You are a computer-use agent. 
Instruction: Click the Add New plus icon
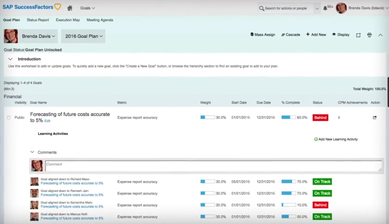tap(308, 35)
